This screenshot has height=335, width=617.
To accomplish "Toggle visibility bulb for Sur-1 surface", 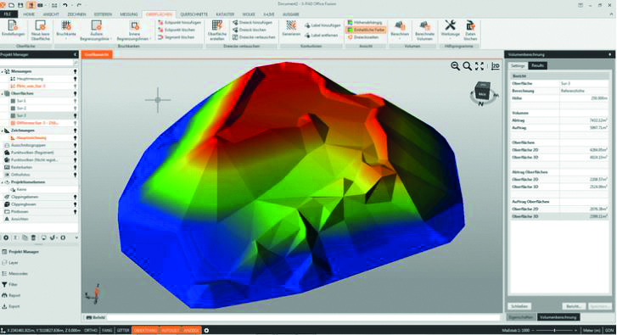I will click(x=75, y=101).
